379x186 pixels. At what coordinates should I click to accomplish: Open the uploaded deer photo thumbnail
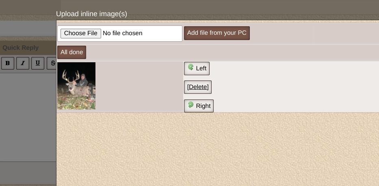(x=76, y=86)
